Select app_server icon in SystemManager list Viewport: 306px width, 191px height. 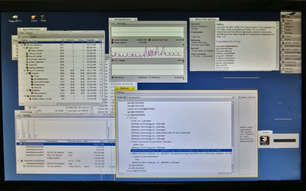pos(27,48)
